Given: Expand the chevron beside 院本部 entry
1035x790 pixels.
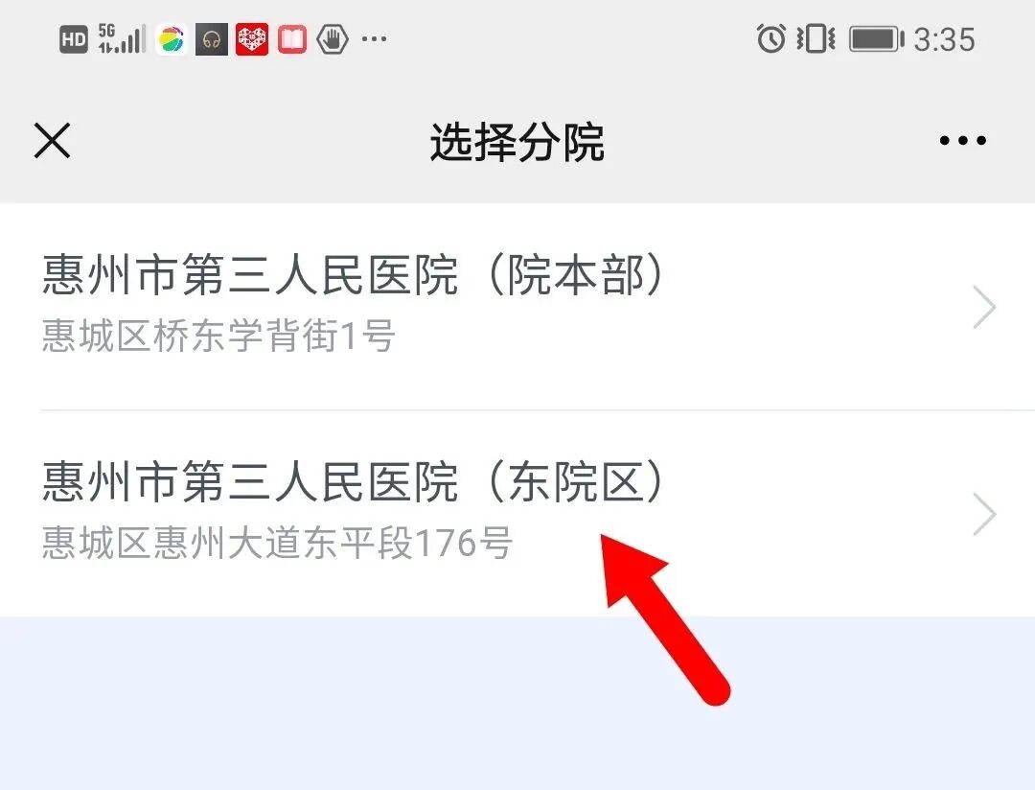Looking at the screenshot, I should click(984, 307).
